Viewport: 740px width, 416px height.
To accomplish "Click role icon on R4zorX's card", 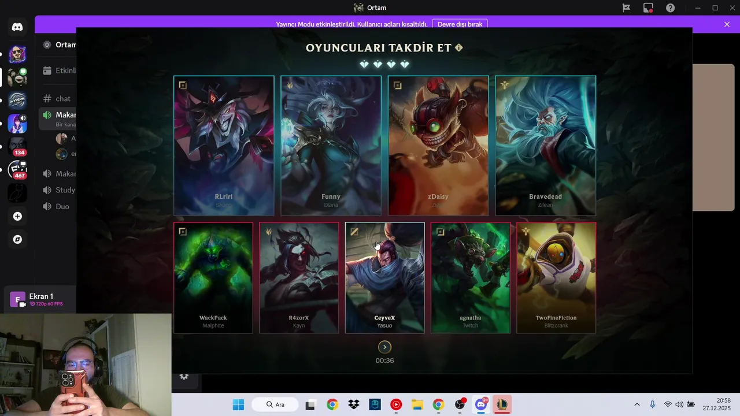I will pyautogui.click(x=268, y=232).
